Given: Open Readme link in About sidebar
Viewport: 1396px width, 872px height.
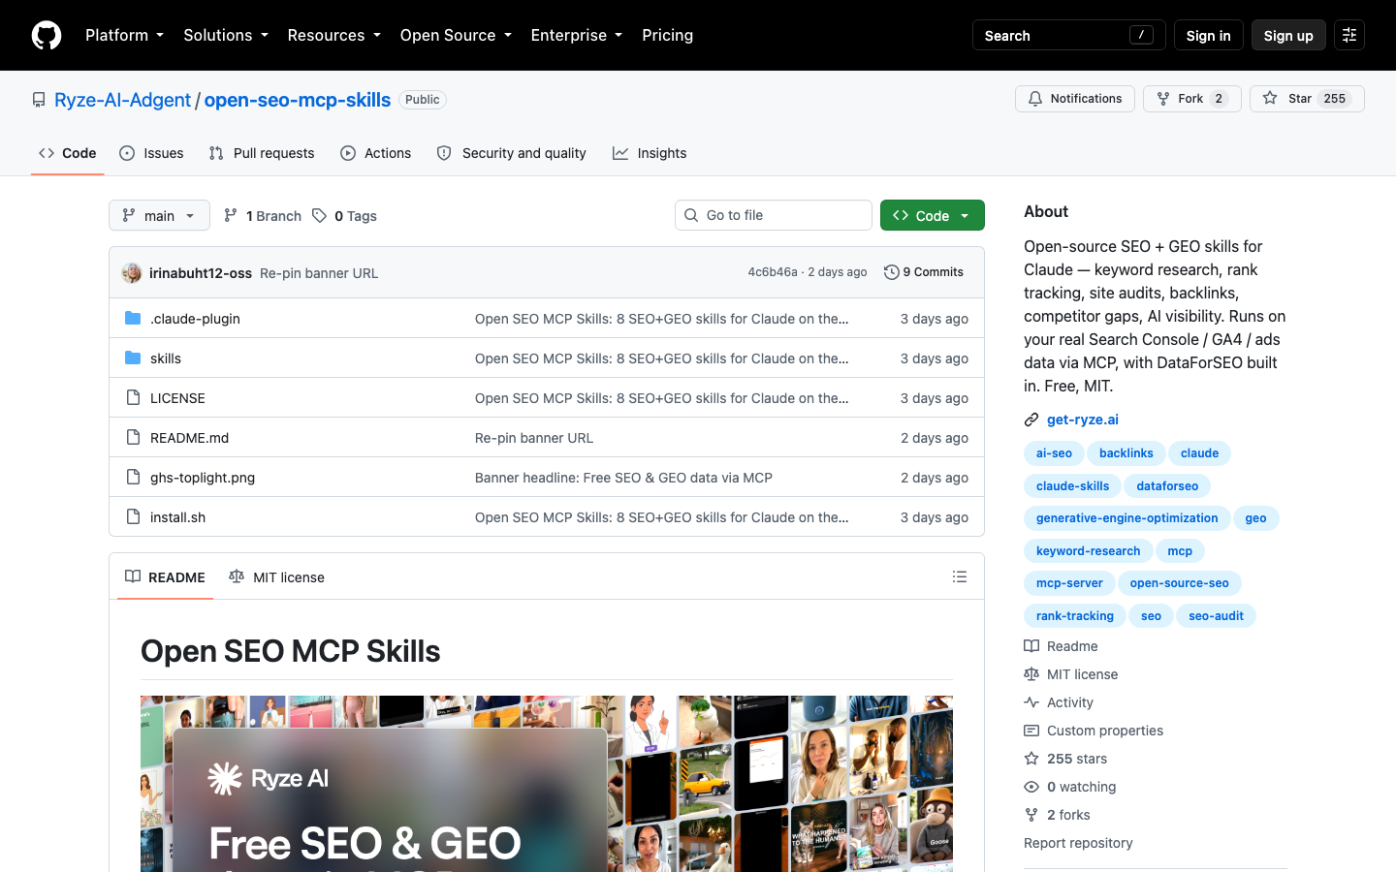Looking at the screenshot, I should click(1062, 646).
